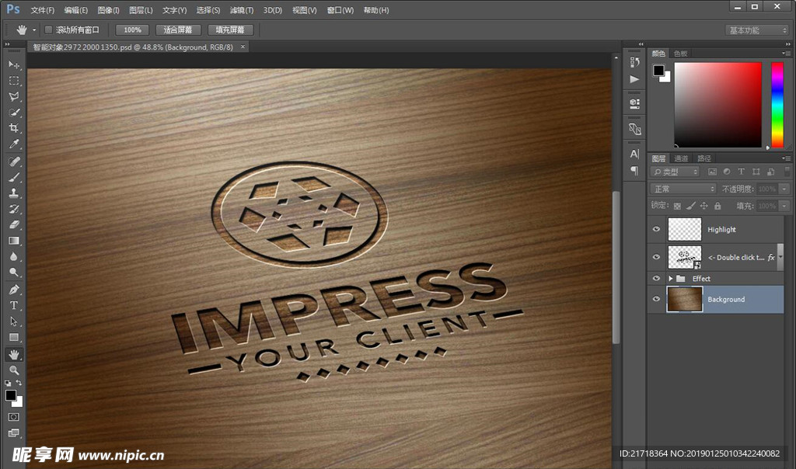This screenshot has width=796, height=469.
Task: Hide the Background layer
Action: pyautogui.click(x=656, y=299)
